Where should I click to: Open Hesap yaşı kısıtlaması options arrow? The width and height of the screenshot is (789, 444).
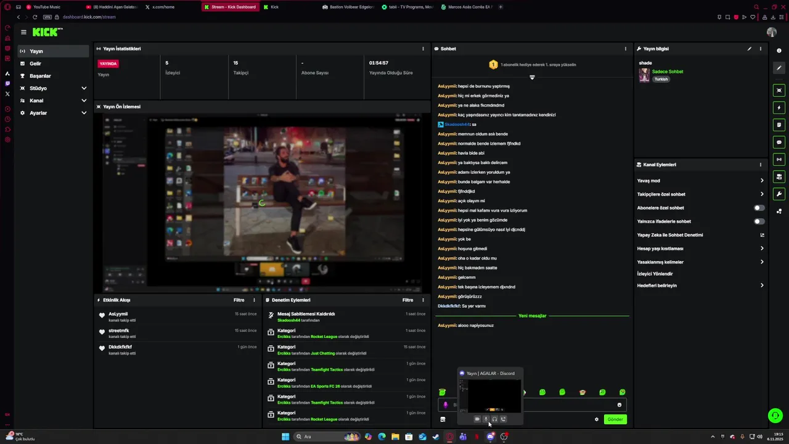pyautogui.click(x=762, y=249)
